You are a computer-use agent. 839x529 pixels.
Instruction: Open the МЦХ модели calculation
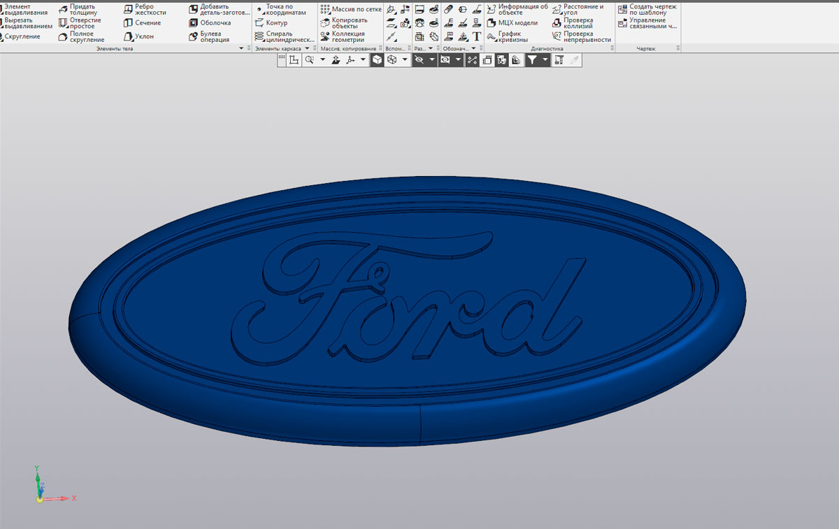(512, 23)
